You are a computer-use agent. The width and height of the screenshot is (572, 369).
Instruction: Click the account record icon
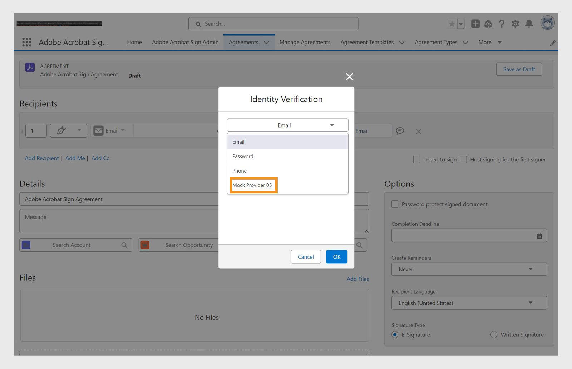(26, 245)
